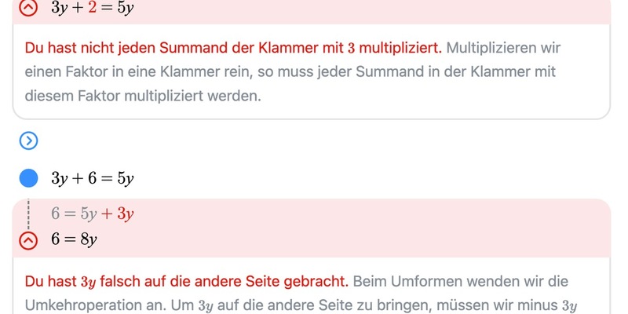Viewport: 628px width, 314px height.
Task: Click the red 3y term in grey step
Action: pyautogui.click(x=126, y=214)
